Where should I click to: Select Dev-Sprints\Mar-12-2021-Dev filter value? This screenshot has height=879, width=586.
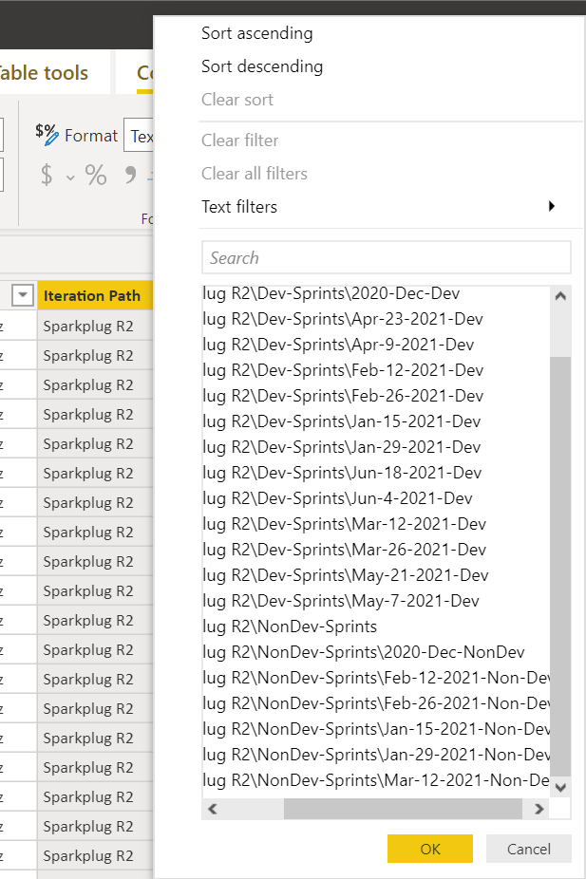point(345,524)
